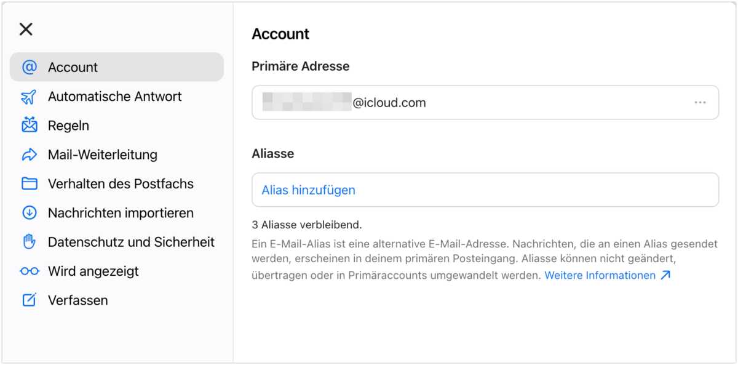Screen dimensions: 738x365
Task: Open Mail-Weiterleitung settings
Action: point(103,154)
